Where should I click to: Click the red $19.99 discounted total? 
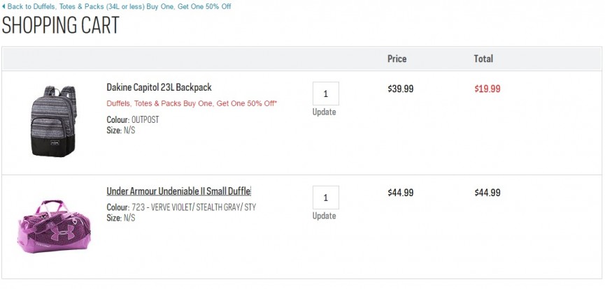click(x=487, y=89)
